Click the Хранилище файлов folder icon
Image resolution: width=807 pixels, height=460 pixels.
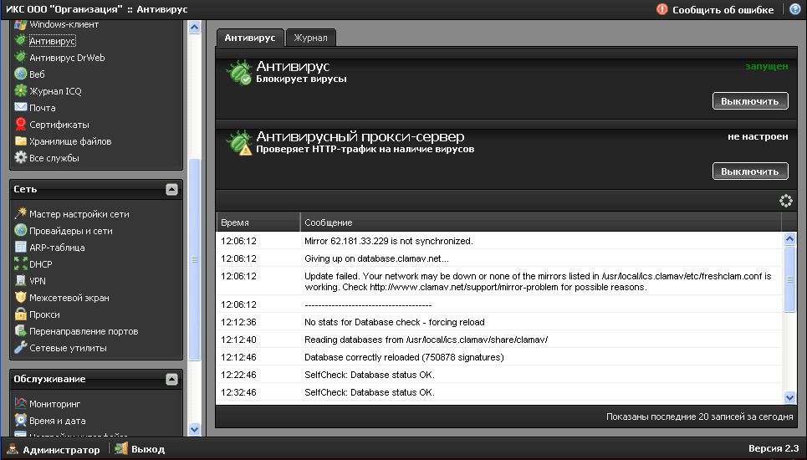(x=21, y=141)
